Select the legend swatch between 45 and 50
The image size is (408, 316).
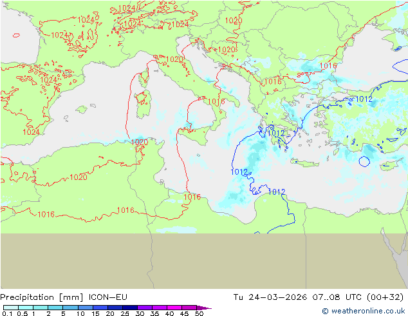coord(189,308)
